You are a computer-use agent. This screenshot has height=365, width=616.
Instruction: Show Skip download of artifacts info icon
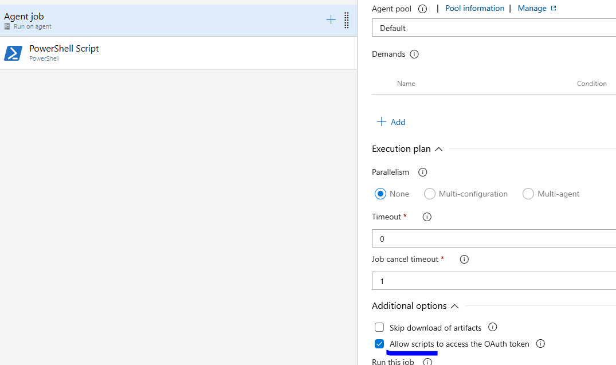pyautogui.click(x=492, y=327)
